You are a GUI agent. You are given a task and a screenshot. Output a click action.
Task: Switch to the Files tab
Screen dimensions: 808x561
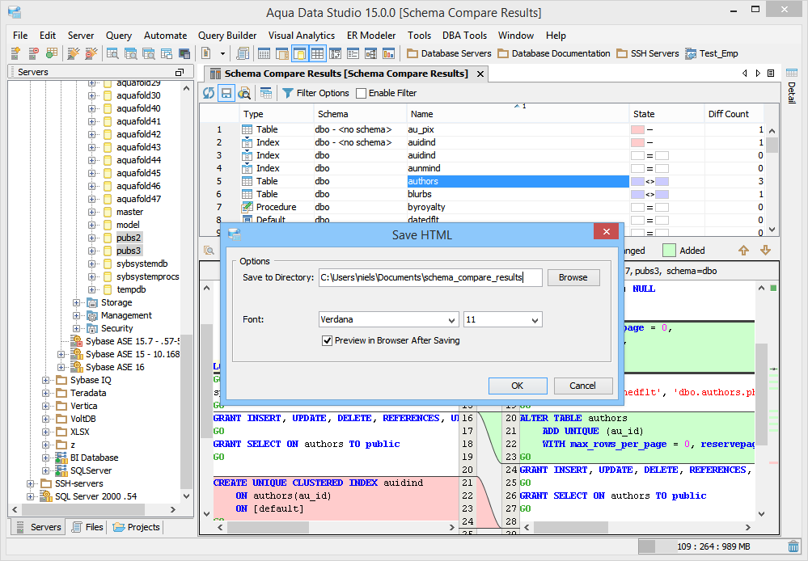pyautogui.click(x=87, y=527)
